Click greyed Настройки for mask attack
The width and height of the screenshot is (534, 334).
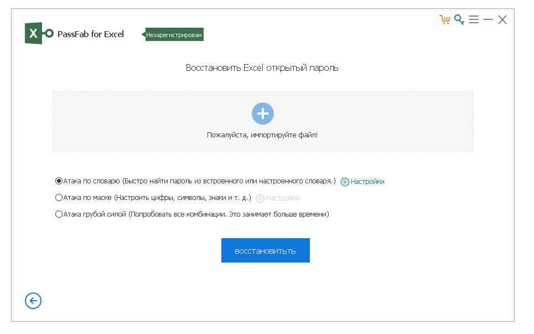[283, 198]
